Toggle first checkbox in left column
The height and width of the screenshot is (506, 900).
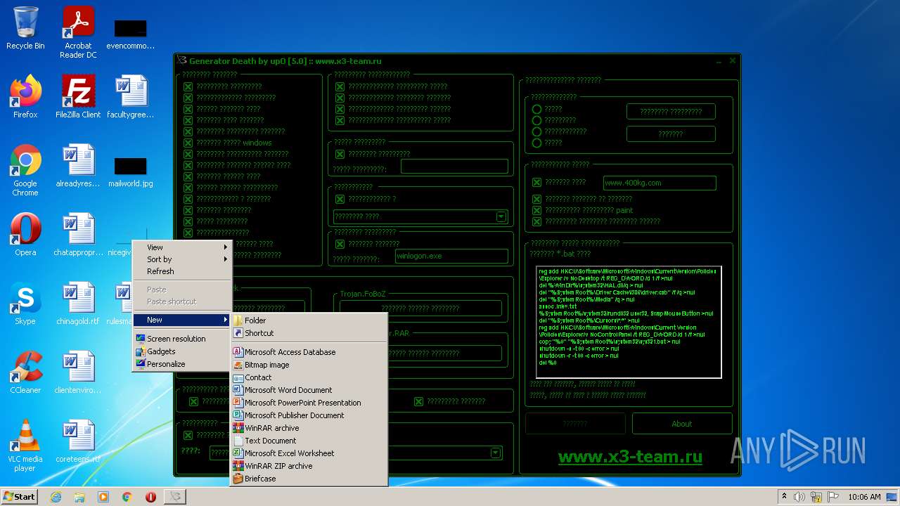coord(188,86)
